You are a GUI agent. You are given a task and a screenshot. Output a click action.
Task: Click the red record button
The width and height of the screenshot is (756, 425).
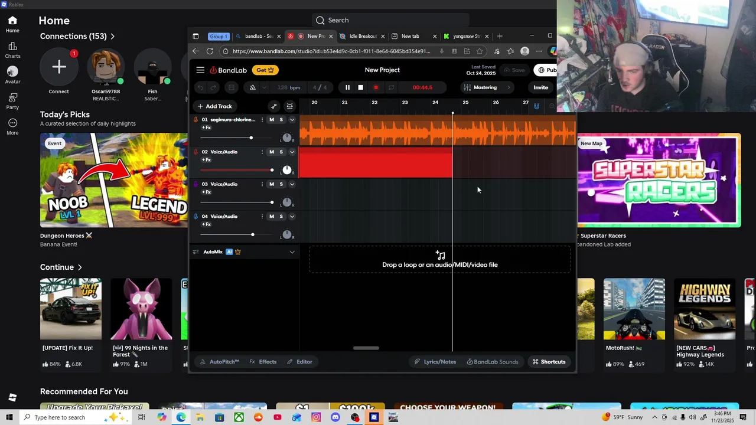point(376,87)
